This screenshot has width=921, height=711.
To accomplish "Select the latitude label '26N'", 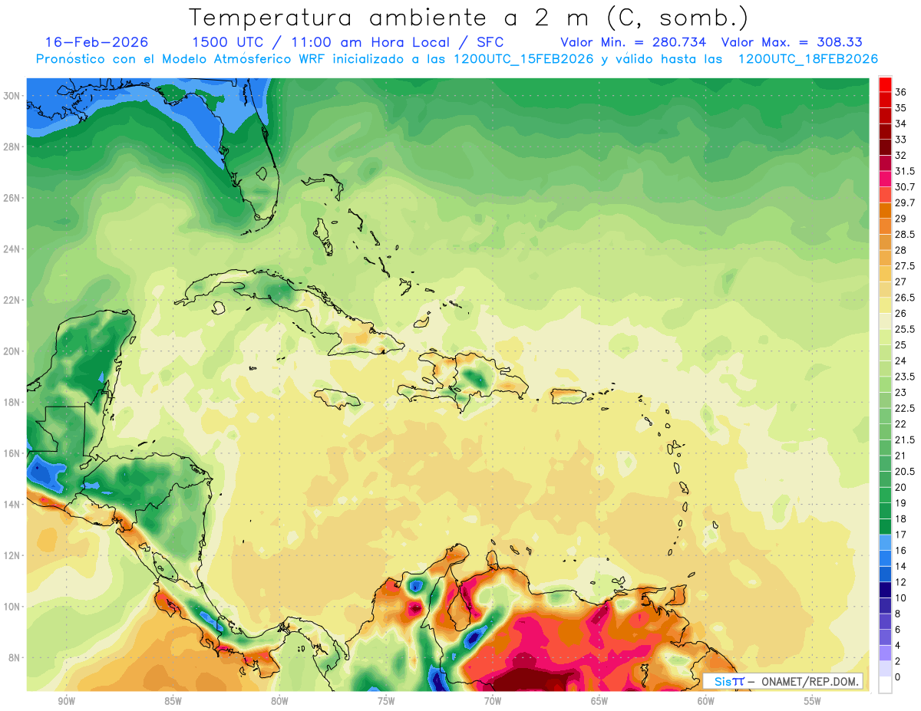I will click(x=13, y=198).
